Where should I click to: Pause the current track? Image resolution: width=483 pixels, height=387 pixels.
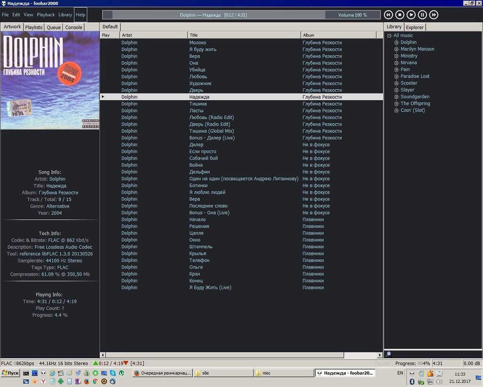pyautogui.click(x=423, y=15)
